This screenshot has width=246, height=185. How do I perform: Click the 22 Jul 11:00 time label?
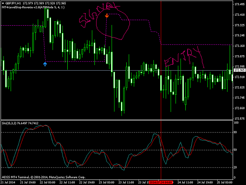coord(67,183)
